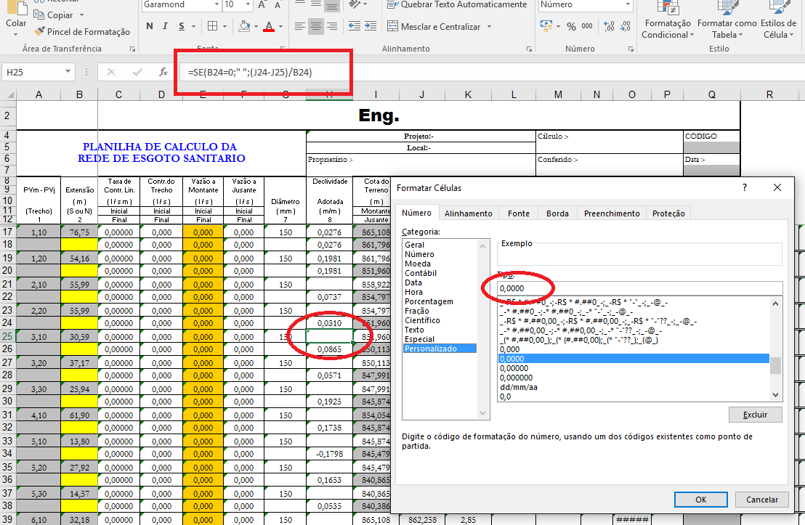Switch to the Preenchimento tab
The width and height of the screenshot is (805, 525).
612,213
